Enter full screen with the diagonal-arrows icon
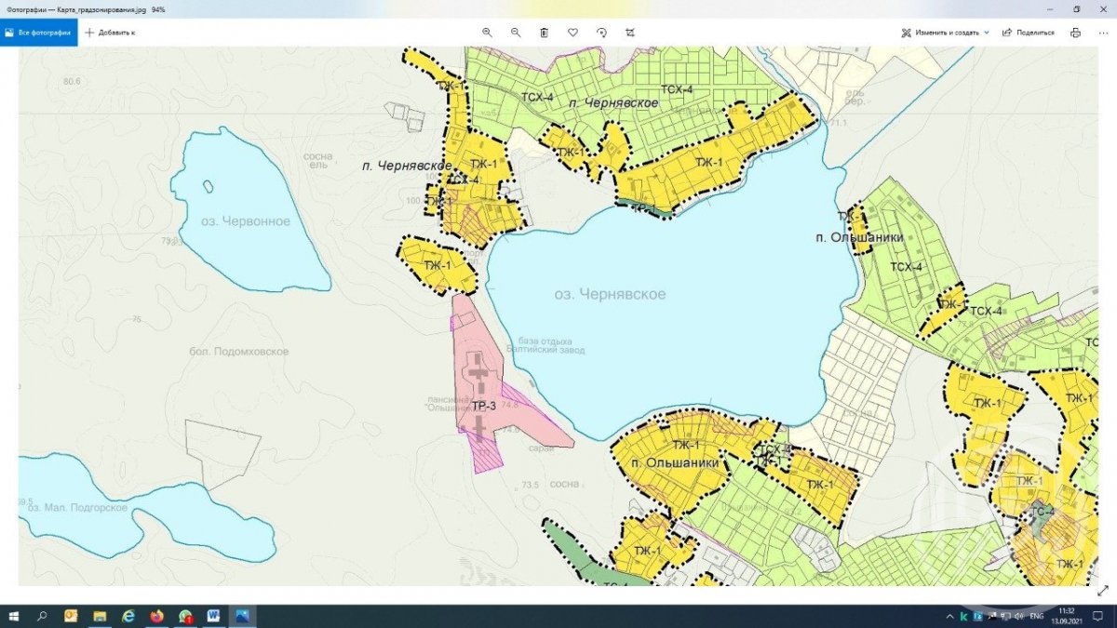The width and height of the screenshot is (1117, 628). (x=1103, y=590)
